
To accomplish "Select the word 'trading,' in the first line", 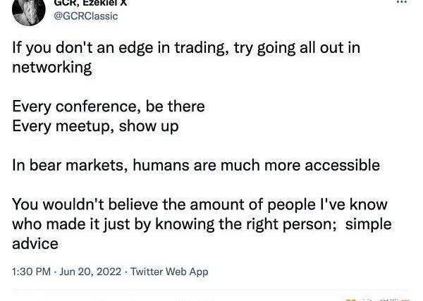I will (200, 49).
